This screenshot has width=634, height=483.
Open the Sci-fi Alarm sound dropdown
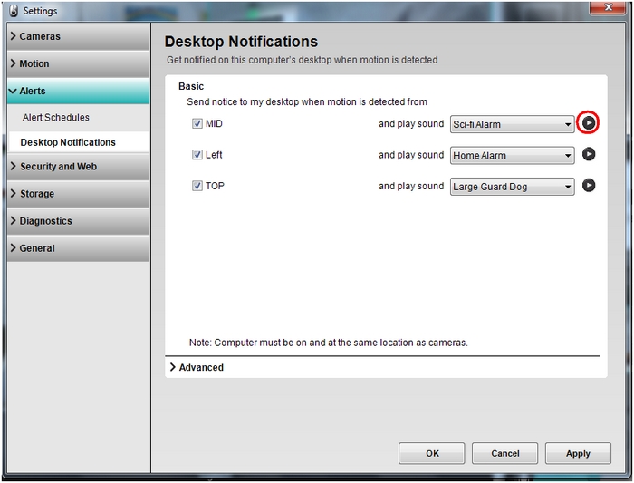click(513, 124)
